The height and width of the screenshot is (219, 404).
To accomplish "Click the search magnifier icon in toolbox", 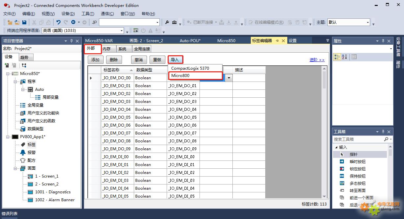I will tap(386, 139).
